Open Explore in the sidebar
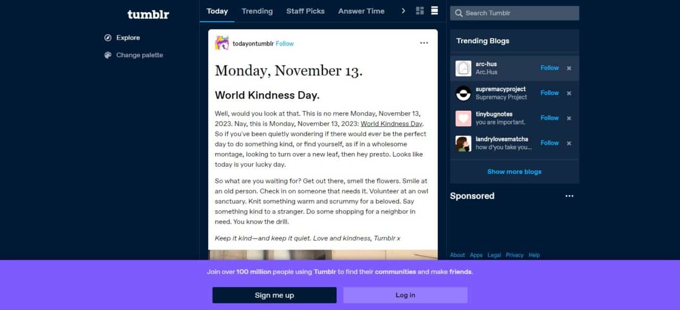This screenshot has width=680, height=310. (x=128, y=38)
